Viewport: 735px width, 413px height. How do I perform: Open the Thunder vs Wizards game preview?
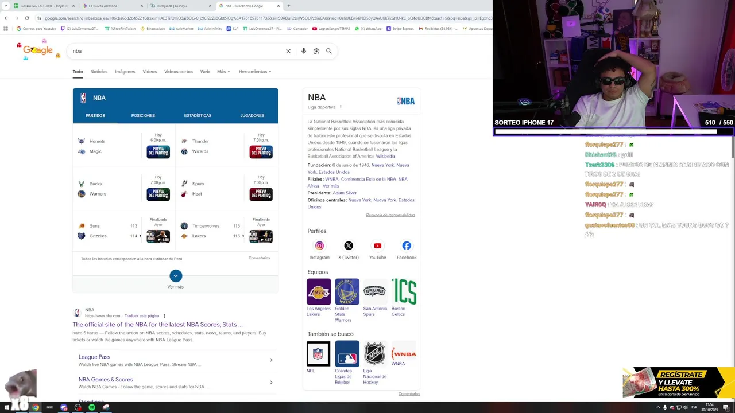pos(261,151)
